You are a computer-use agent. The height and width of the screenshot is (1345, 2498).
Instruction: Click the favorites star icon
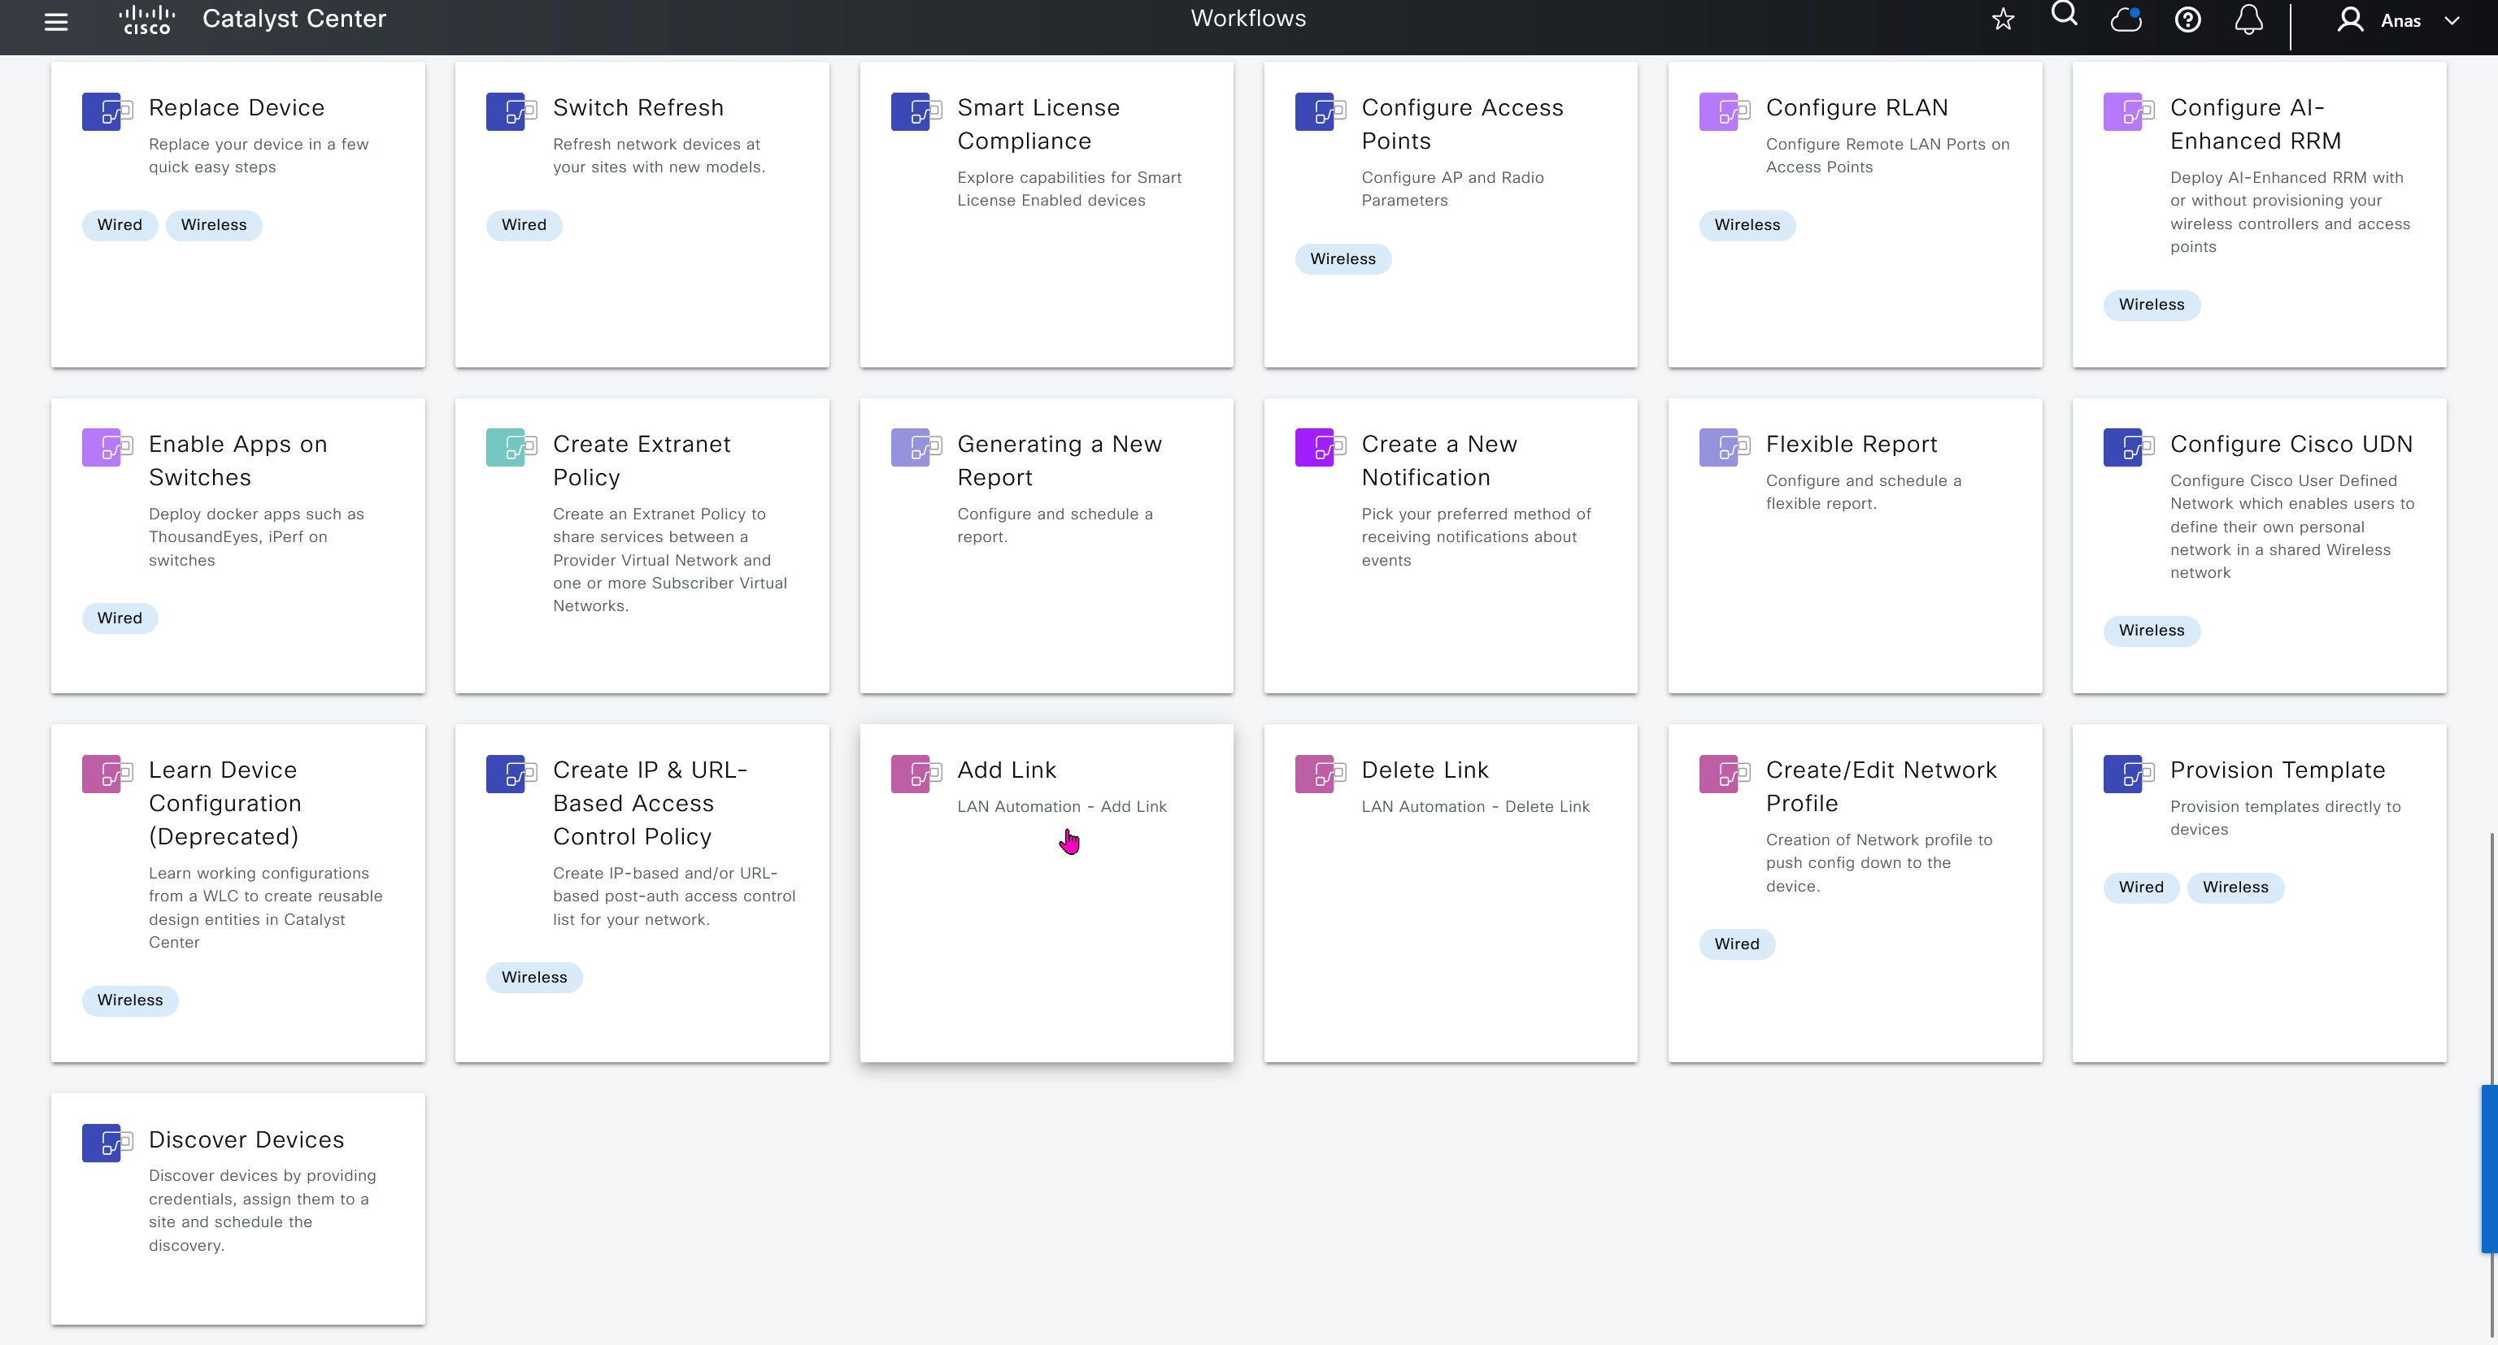(x=2003, y=20)
